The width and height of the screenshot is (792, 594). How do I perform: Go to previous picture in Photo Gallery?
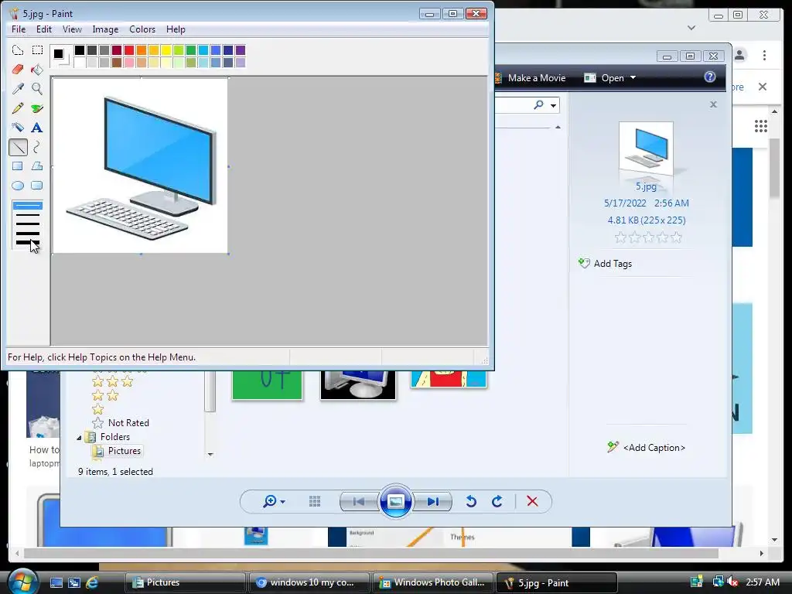point(359,501)
